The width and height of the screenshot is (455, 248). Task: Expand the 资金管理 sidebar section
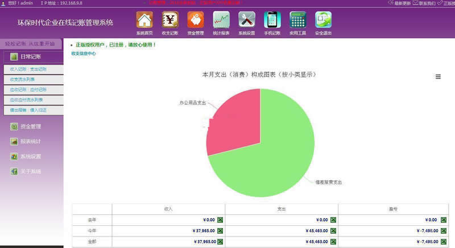pyautogui.click(x=30, y=126)
